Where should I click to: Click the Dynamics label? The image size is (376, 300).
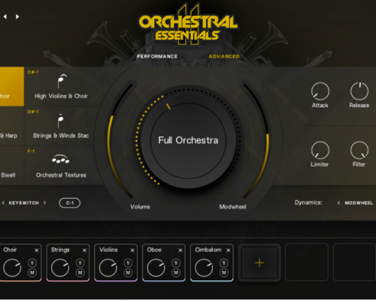point(308,202)
